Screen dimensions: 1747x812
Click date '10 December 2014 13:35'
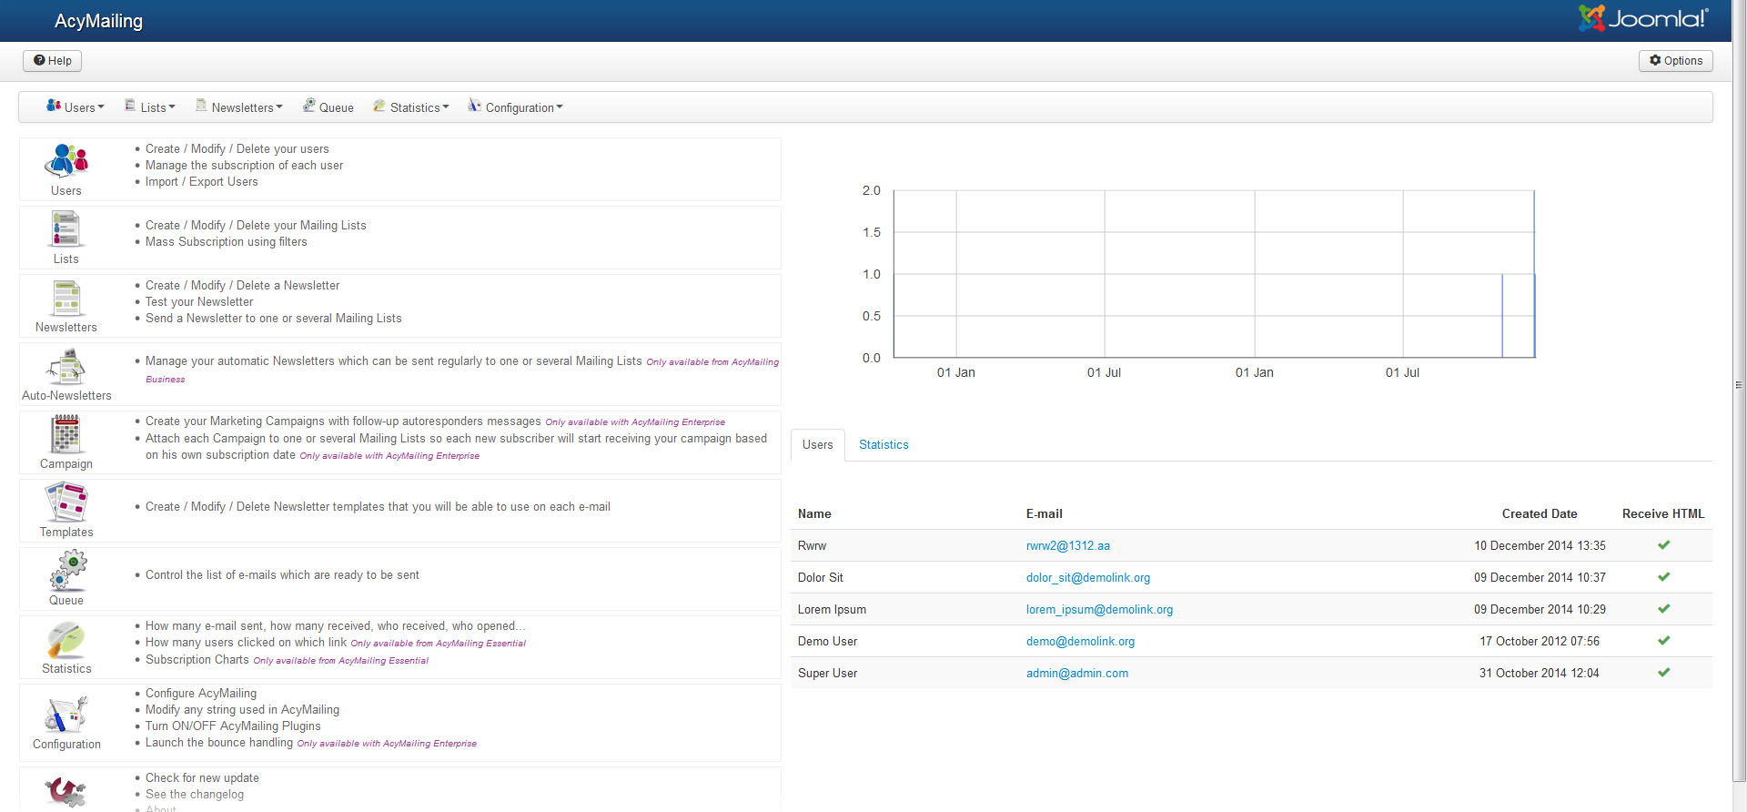tap(1540, 546)
